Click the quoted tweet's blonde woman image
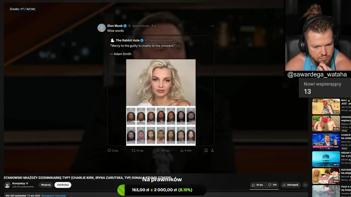 click(161, 83)
